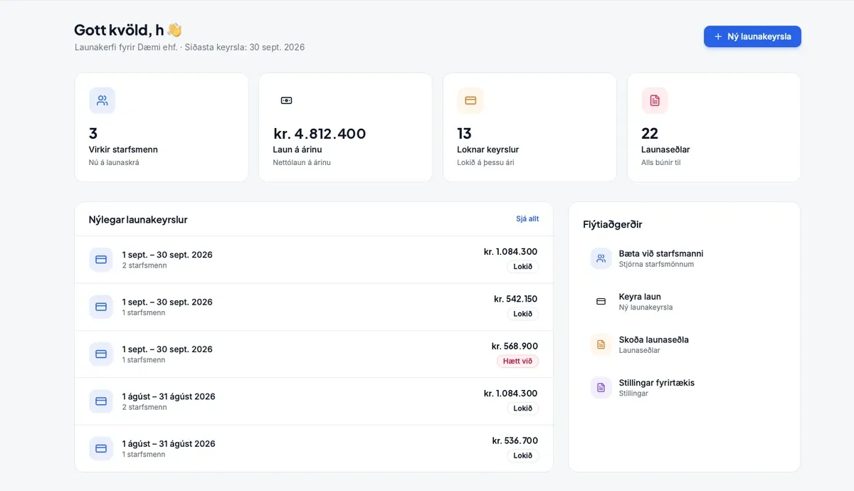The width and height of the screenshot is (854, 491).
Task: Click the card icon of the kr. 542.150 run
Action: 101,307
